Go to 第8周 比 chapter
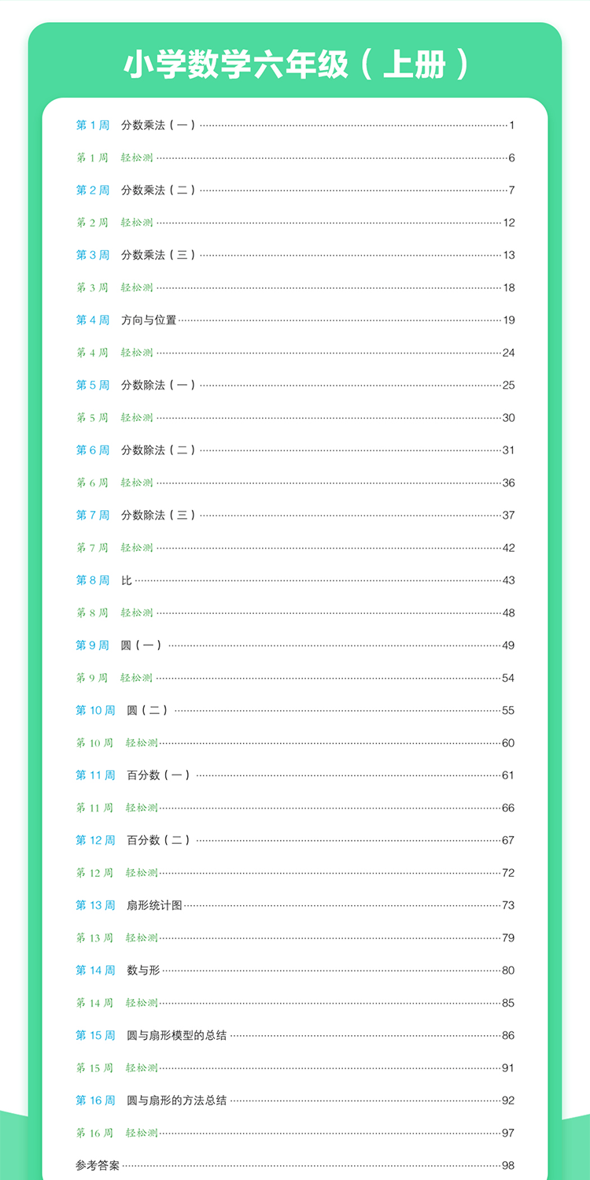590x1180 pixels. tap(295, 580)
